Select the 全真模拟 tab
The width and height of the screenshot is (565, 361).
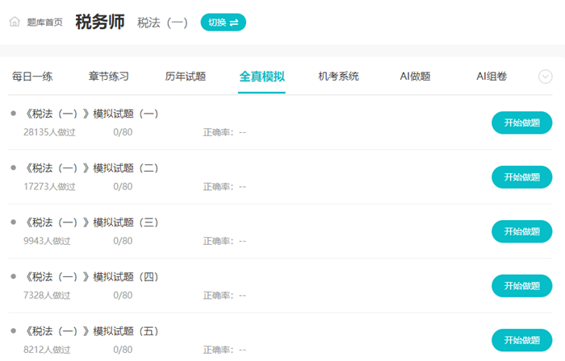[262, 77]
